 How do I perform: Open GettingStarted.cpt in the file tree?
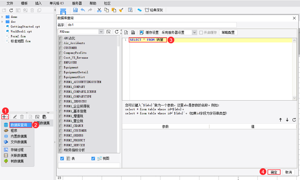[25, 26]
